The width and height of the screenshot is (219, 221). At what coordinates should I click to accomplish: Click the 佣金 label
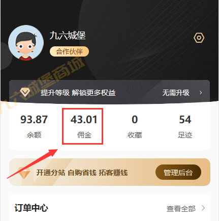[x=84, y=135]
